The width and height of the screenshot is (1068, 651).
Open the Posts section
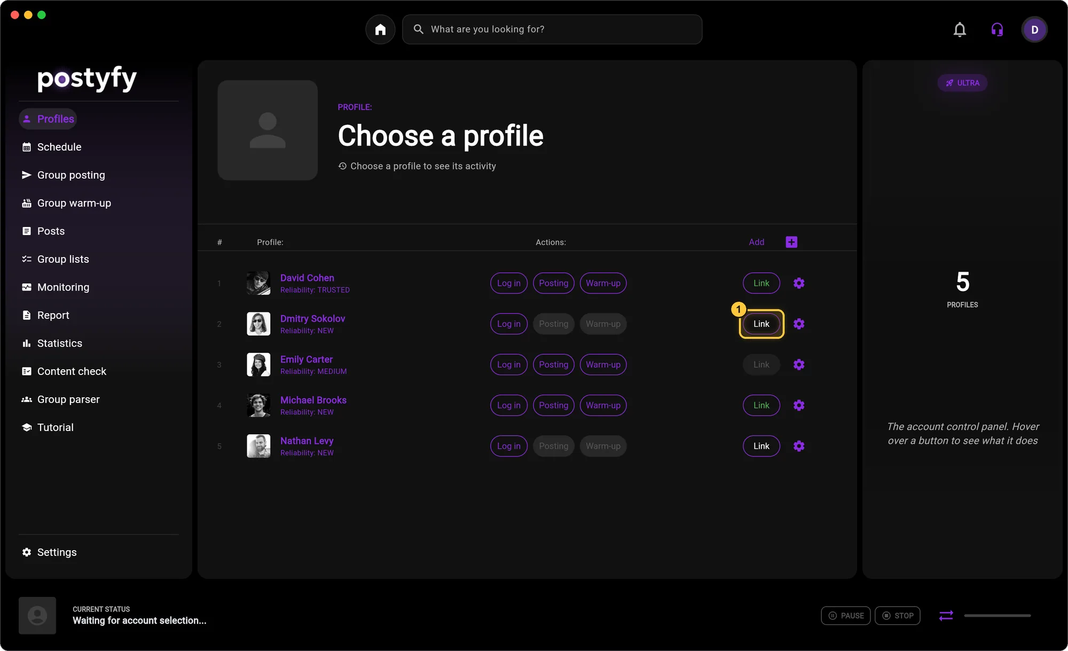click(43, 231)
